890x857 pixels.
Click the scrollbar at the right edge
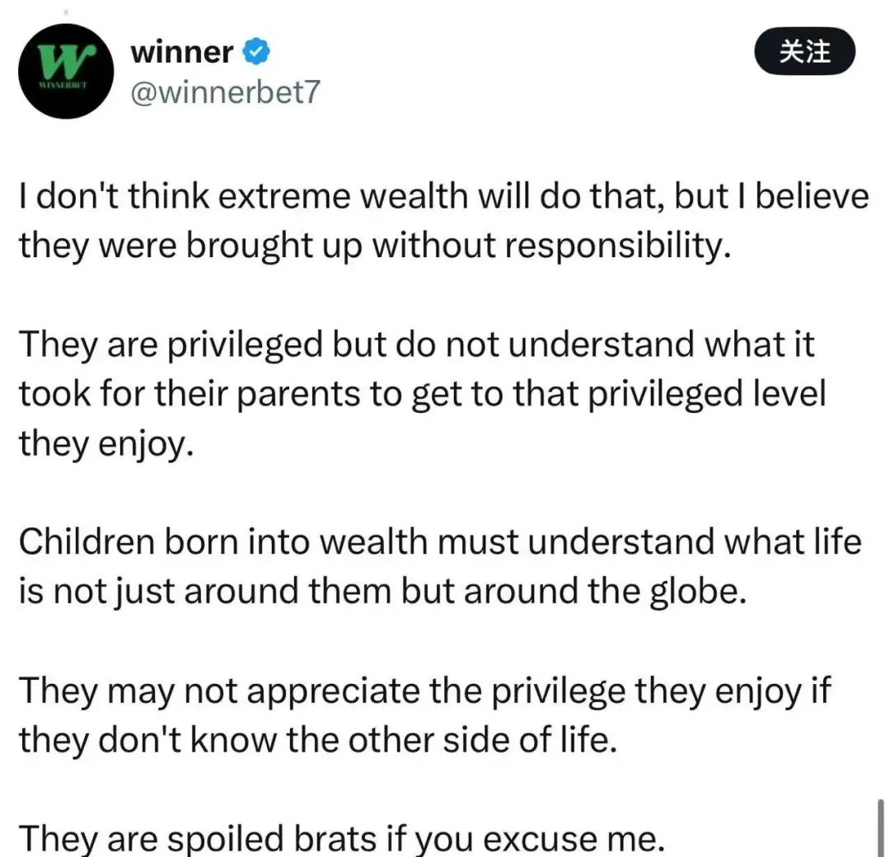(x=880, y=828)
